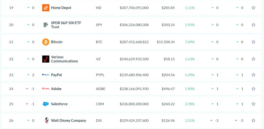Screen dimensions: 264x129
Task: Click the Salesforce cloud logo
Action: (x=46, y=104)
